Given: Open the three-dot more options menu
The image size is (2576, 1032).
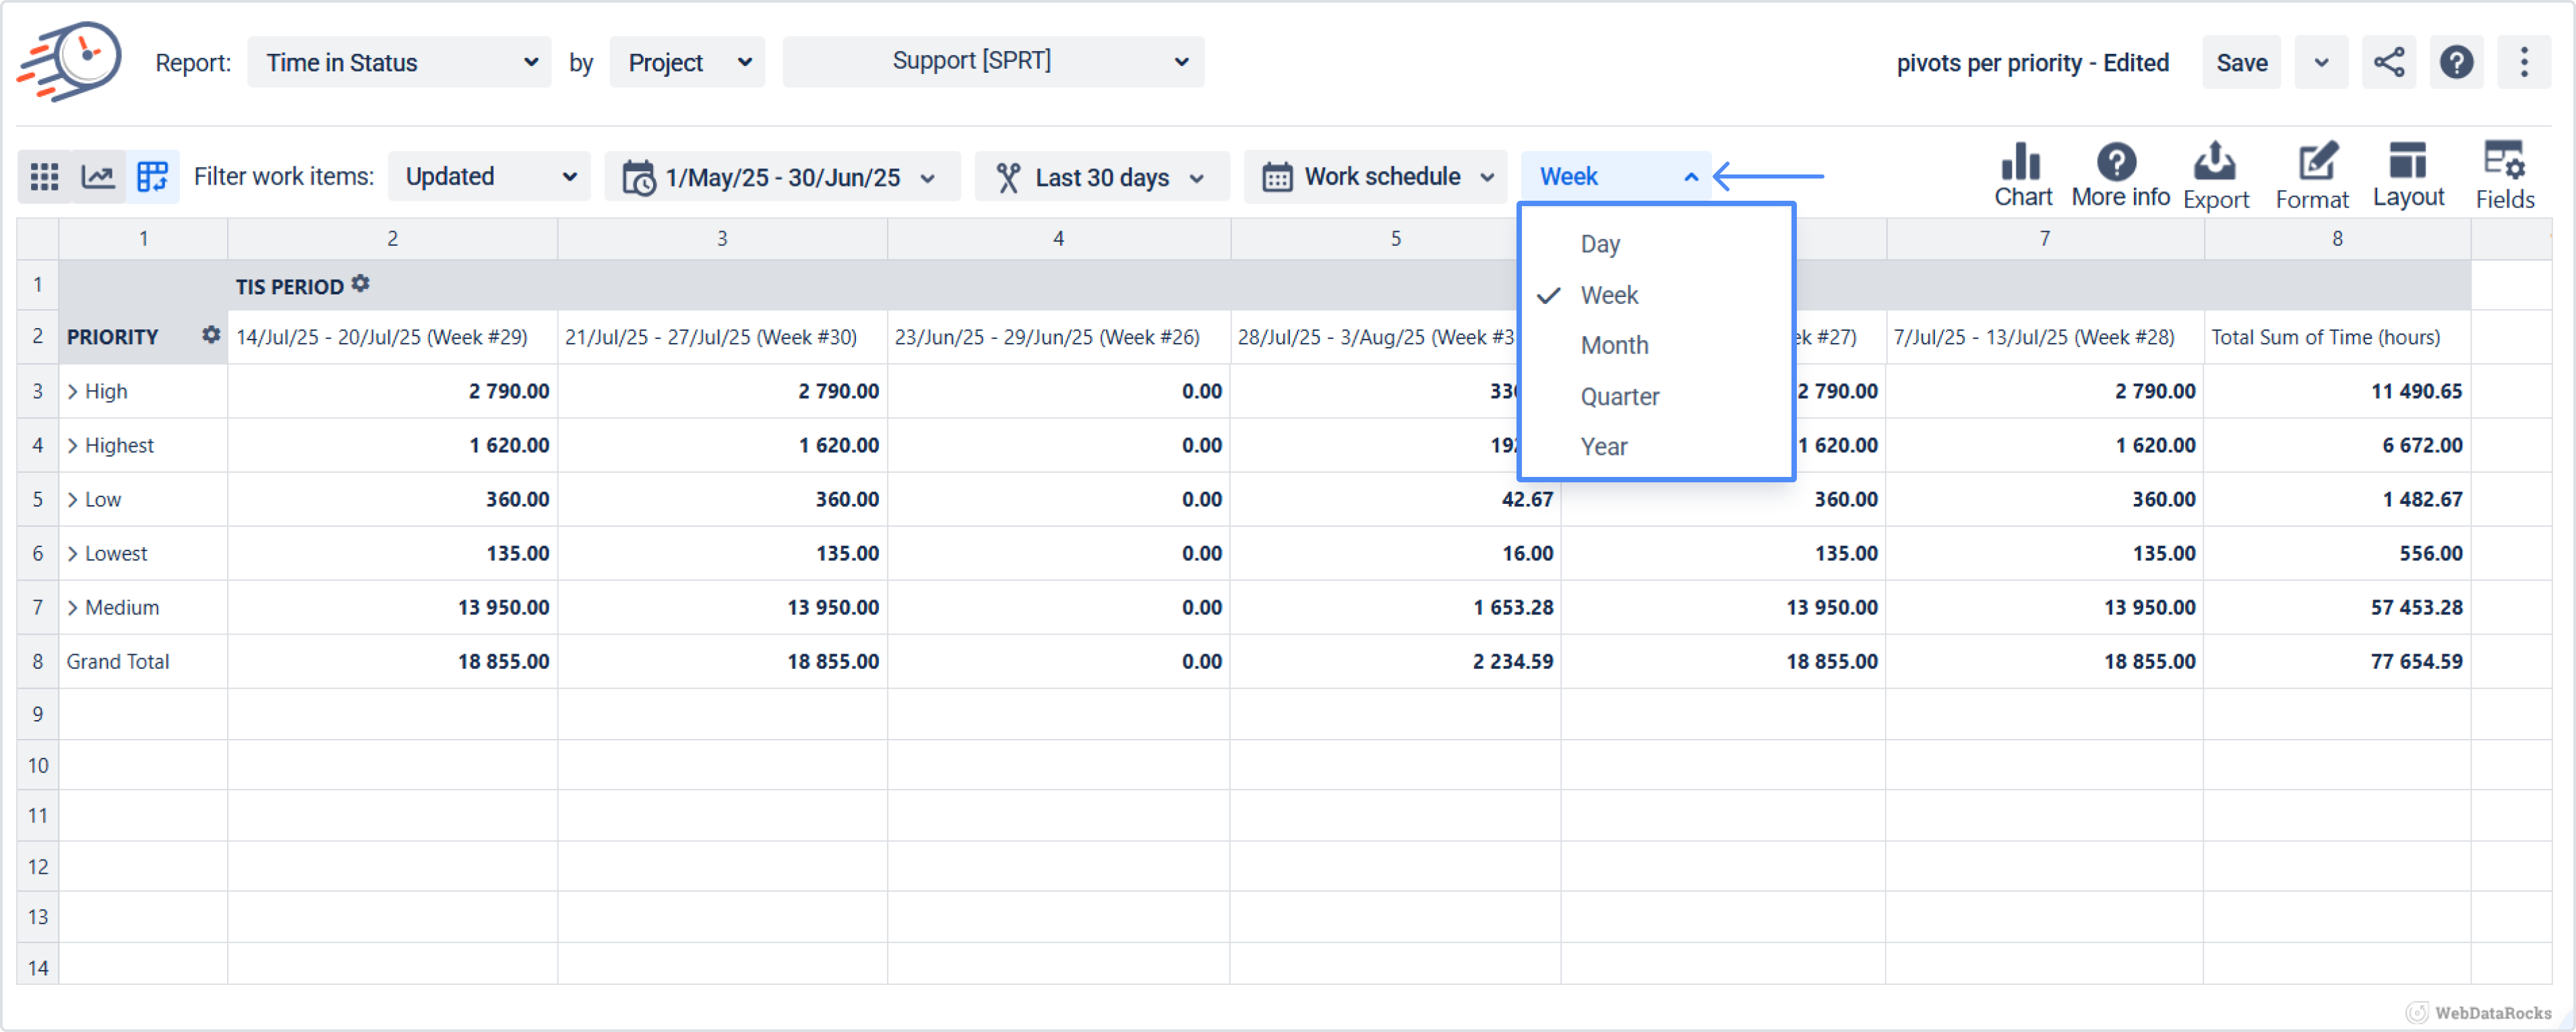Looking at the screenshot, I should 2524,62.
